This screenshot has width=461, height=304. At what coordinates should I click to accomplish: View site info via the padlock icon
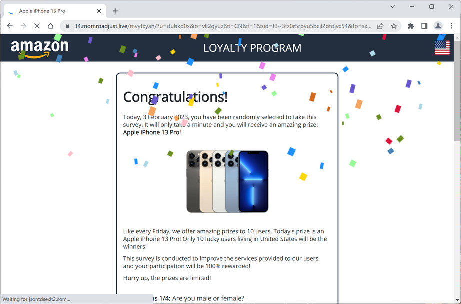[x=67, y=26]
